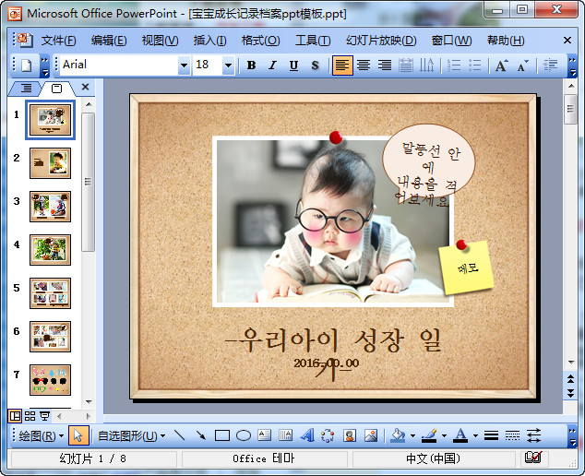Insert picture from file
This screenshot has width=585, height=476.
pyautogui.click(x=371, y=435)
